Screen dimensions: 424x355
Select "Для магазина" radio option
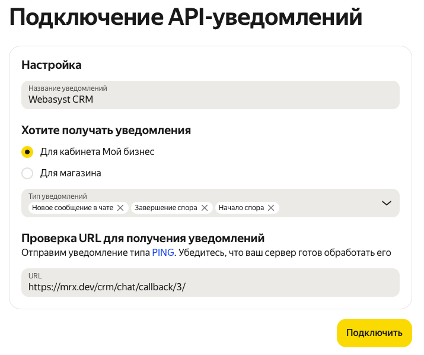click(x=27, y=173)
